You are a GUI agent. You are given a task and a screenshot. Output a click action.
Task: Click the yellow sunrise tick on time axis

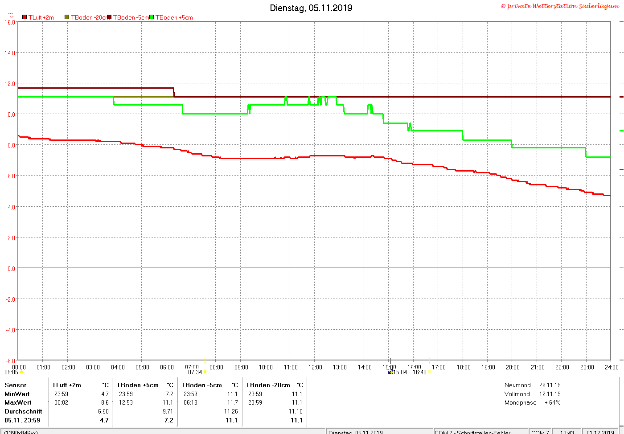tap(205, 361)
